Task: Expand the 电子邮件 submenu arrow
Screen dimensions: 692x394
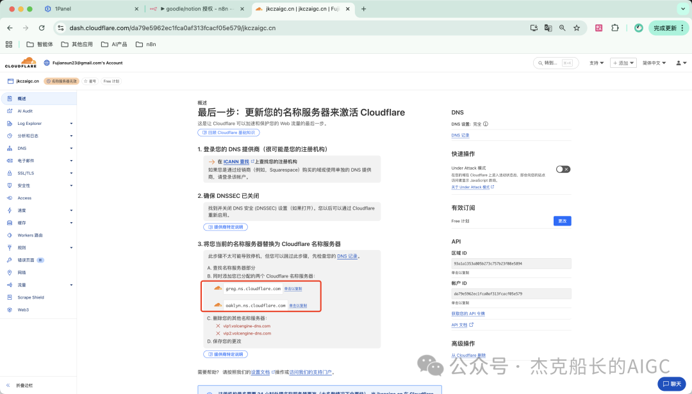Action: (x=71, y=161)
